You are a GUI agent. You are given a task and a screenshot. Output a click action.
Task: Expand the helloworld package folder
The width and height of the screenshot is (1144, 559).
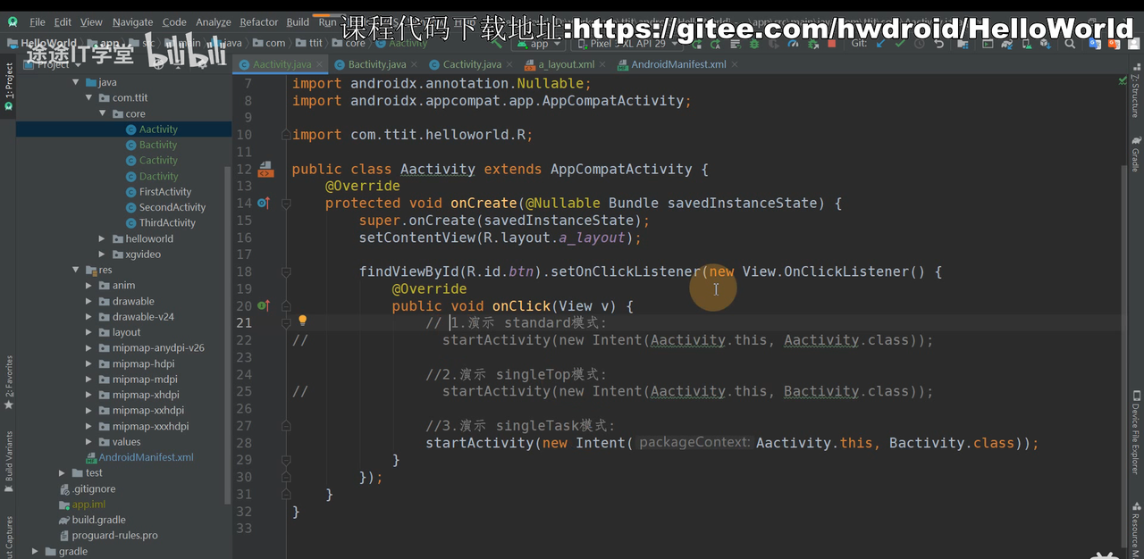(x=103, y=239)
